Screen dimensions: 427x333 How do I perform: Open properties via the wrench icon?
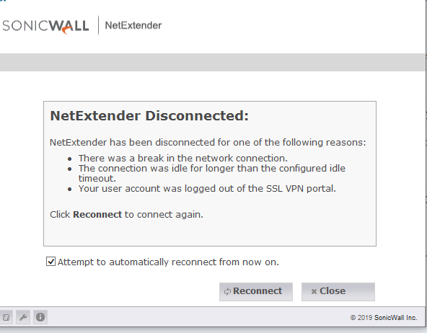[23, 317]
